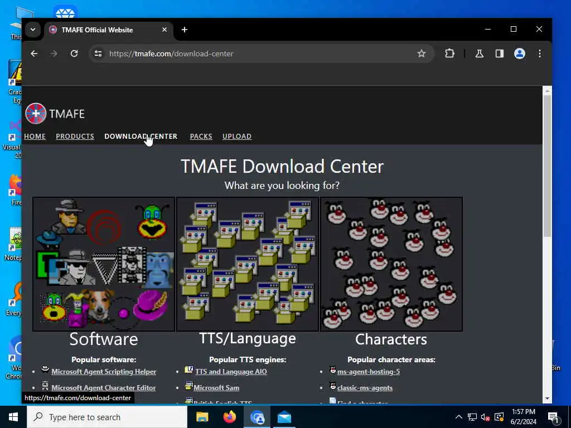Bookmark this page with the star icon
571x428 pixels.
[422, 53]
